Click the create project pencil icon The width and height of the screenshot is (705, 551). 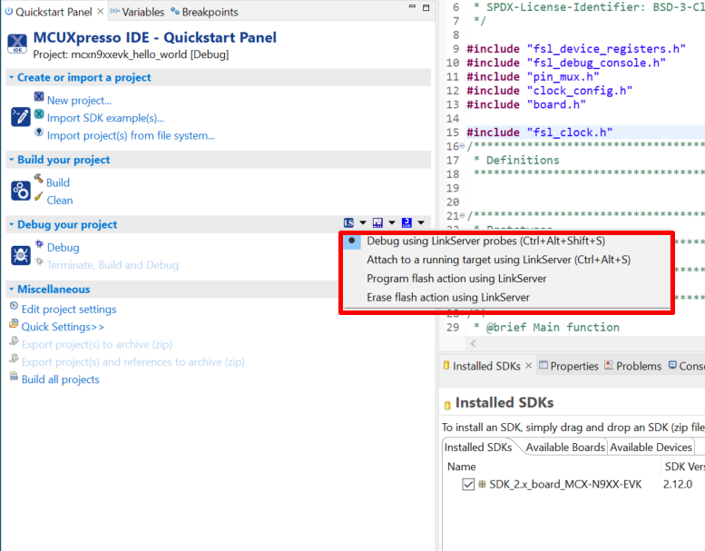(x=21, y=117)
